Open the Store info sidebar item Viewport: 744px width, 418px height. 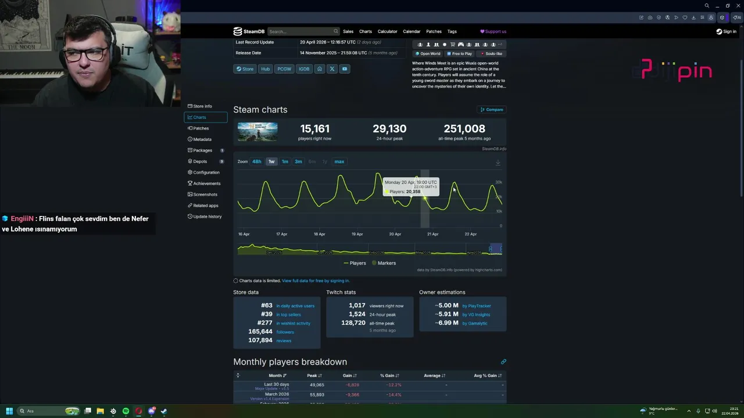click(200, 106)
